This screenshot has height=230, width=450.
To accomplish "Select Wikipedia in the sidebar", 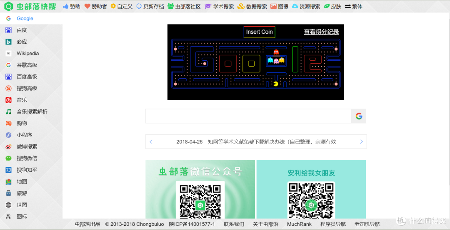I will 31,54.
